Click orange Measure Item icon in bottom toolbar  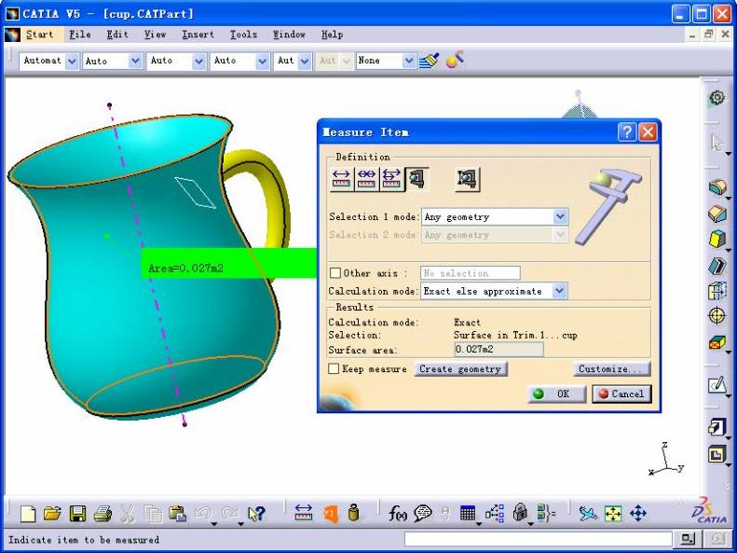tap(331, 514)
